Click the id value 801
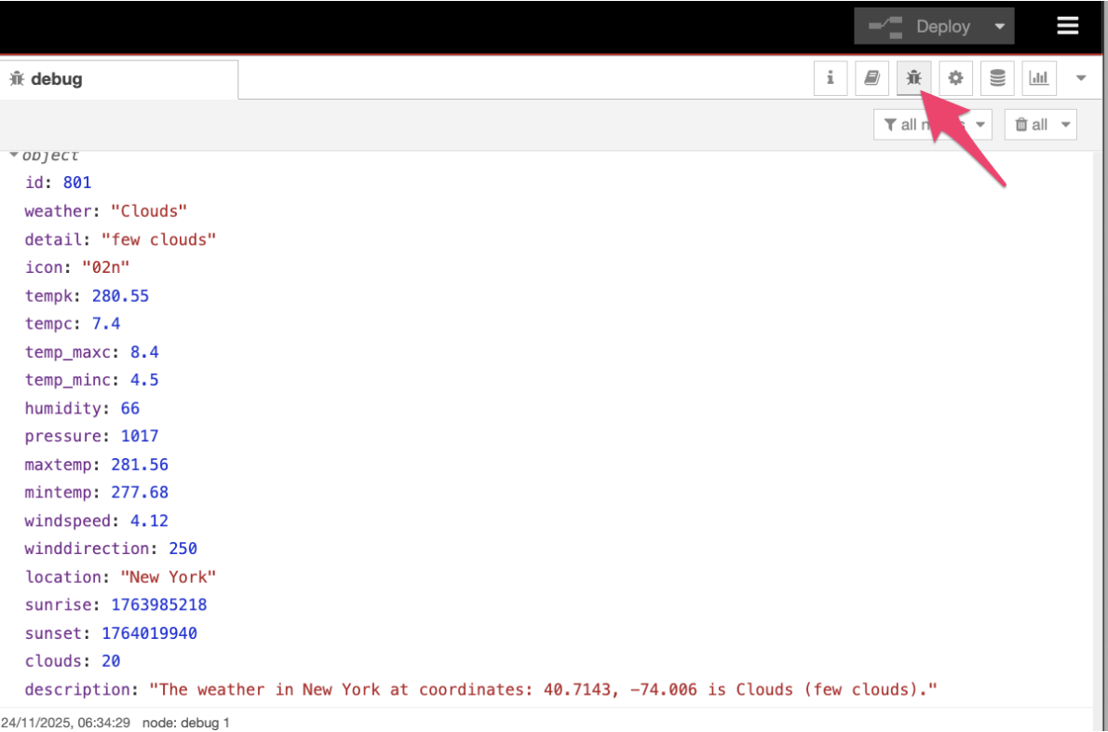1108x732 pixels. (77, 183)
